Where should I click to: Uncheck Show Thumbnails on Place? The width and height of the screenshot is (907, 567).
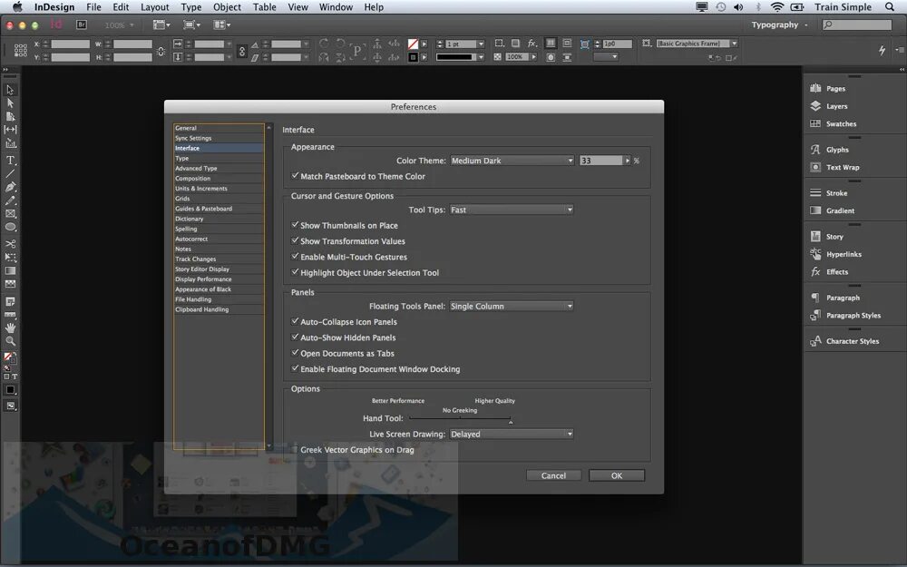pos(295,225)
